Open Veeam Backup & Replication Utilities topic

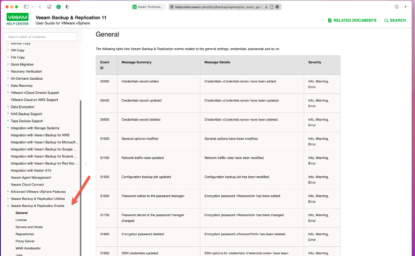(38, 199)
